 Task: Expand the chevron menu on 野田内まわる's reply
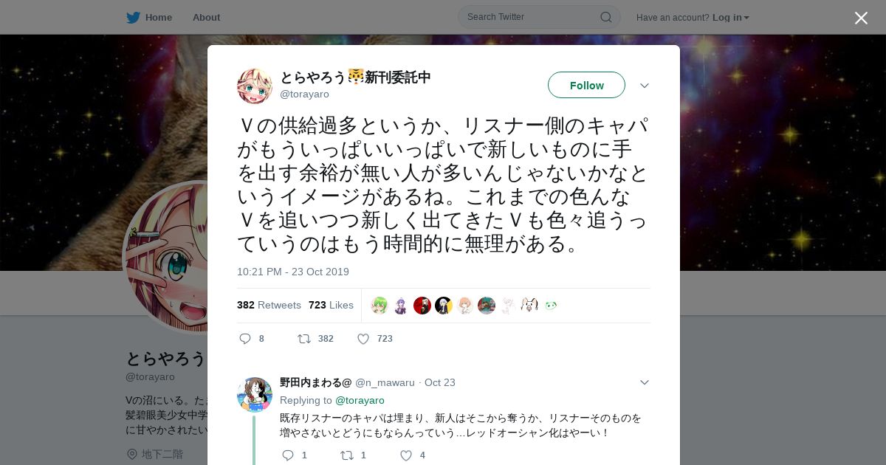(645, 382)
